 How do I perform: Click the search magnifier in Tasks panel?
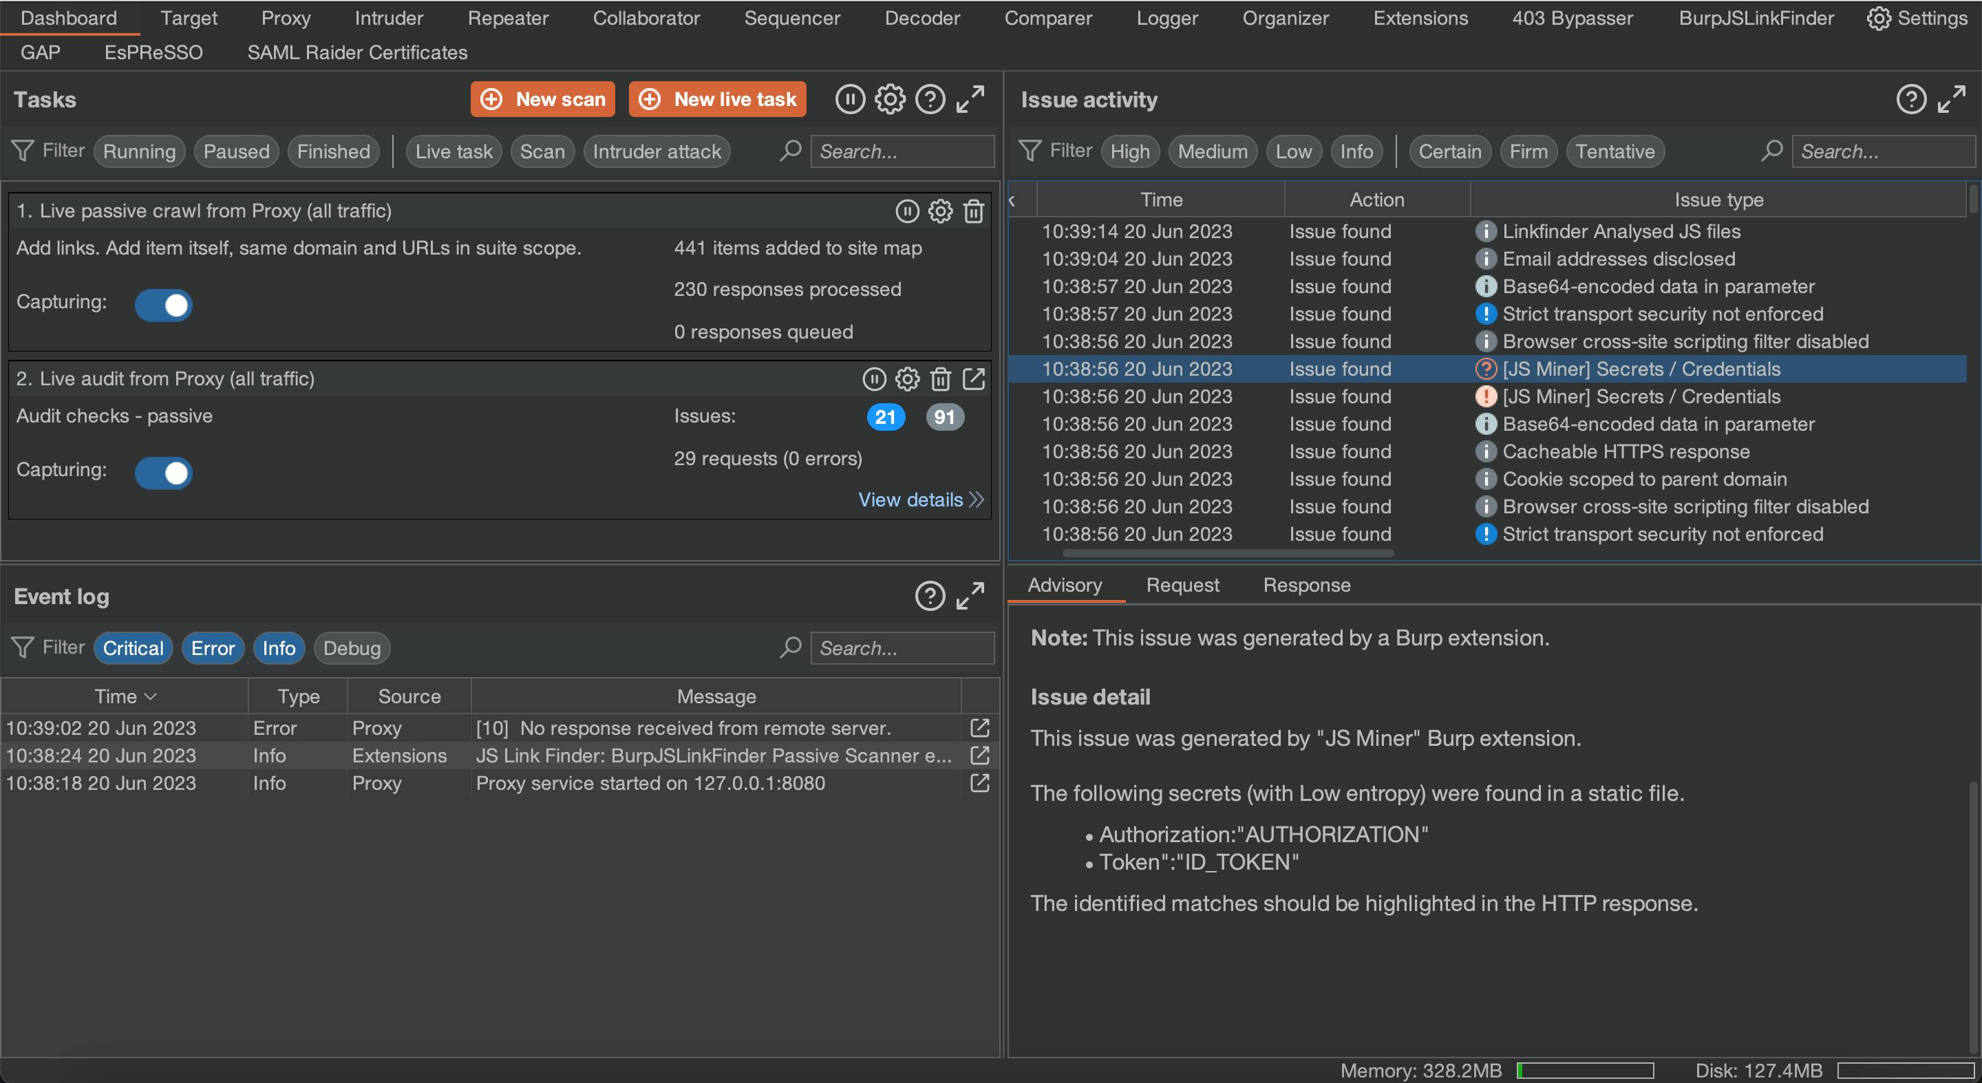point(790,151)
